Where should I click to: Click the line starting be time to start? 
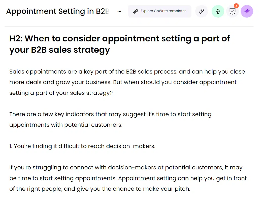(x=128, y=178)
